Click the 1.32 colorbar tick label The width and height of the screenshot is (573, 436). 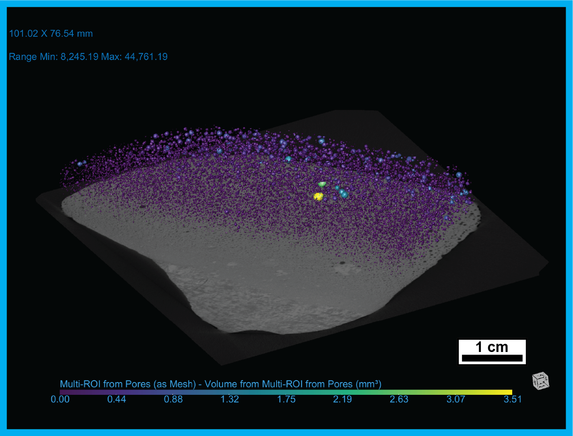pyautogui.click(x=230, y=399)
